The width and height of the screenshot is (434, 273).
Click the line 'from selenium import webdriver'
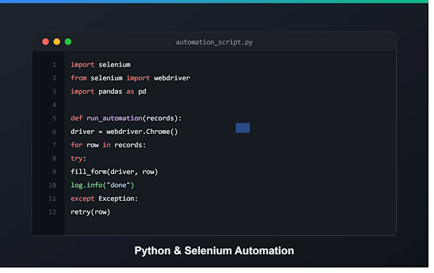click(x=130, y=78)
